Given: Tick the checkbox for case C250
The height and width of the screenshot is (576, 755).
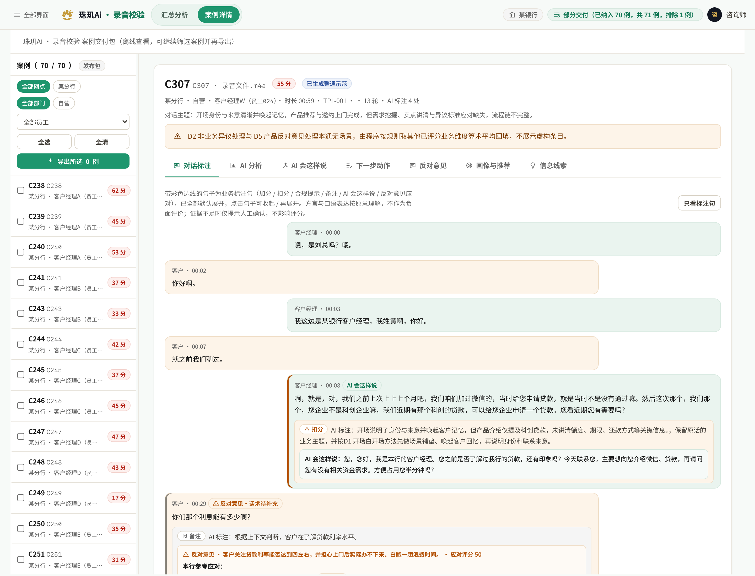Looking at the screenshot, I should (x=21, y=529).
